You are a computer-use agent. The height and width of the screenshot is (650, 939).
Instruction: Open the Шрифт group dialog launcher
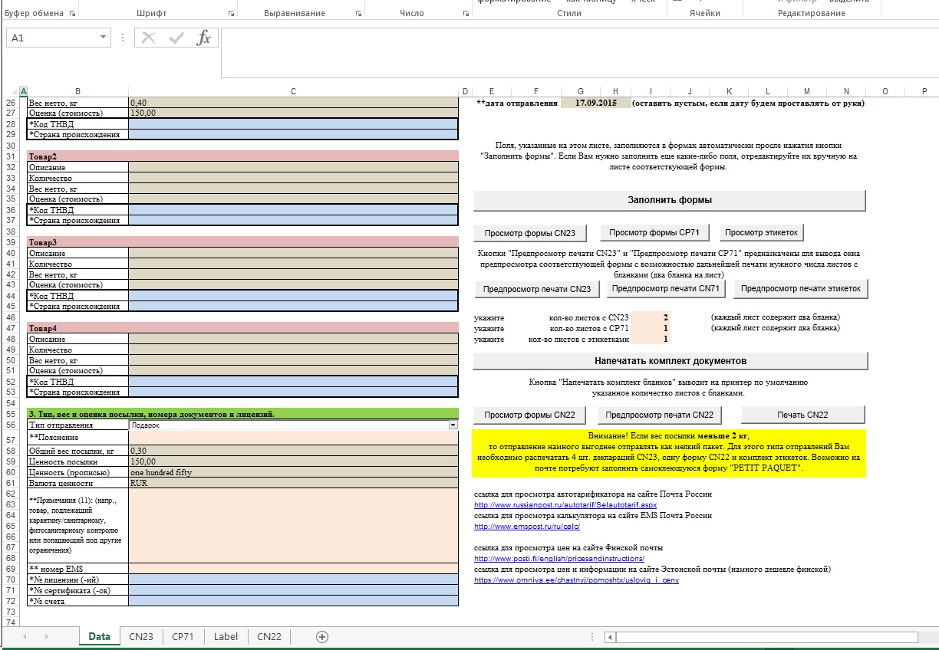point(232,14)
